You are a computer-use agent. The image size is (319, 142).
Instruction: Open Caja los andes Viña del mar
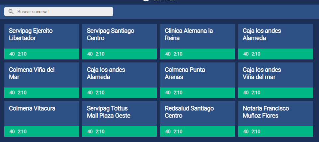click(x=276, y=80)
